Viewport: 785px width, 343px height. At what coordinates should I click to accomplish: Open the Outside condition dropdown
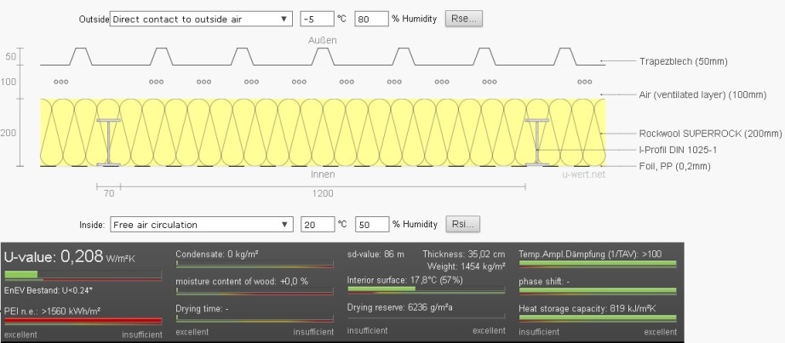[201, 19]
